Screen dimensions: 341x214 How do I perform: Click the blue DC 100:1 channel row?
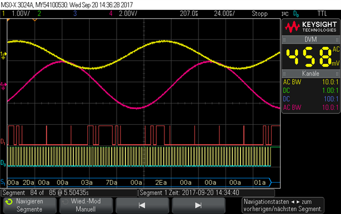pyautogui.click(x=311, y=99)
